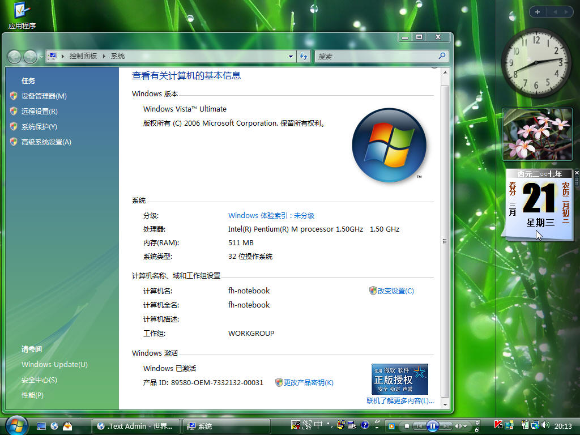Open 性能(P) link
580x435 pixels.
tap(32, 395)
